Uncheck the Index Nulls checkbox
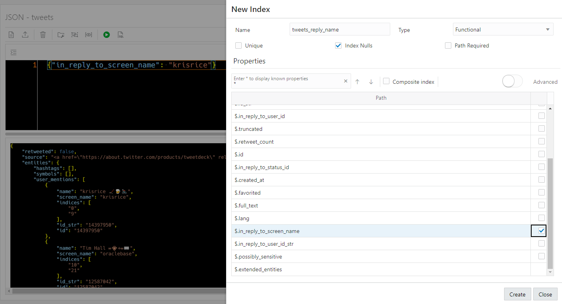This screenshot has height=304, width=562. [338, 45]
